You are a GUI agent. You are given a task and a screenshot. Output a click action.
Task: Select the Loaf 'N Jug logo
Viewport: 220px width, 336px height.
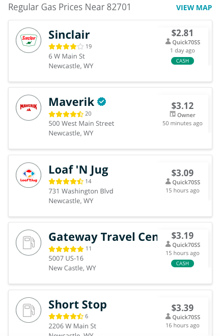[x=29, y=175]
